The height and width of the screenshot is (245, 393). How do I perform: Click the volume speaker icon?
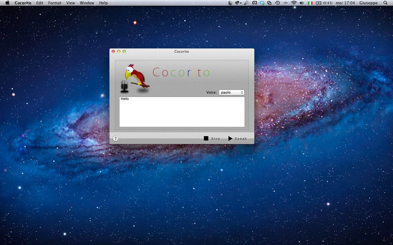pyautogui.click(x=302, y=3)
